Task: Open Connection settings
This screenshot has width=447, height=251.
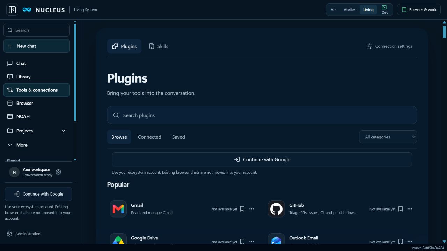Action: click(x=389, y=46)
